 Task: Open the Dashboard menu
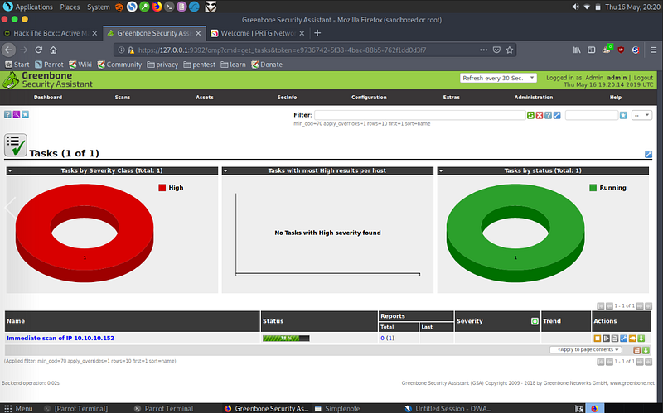click(48, 97)
